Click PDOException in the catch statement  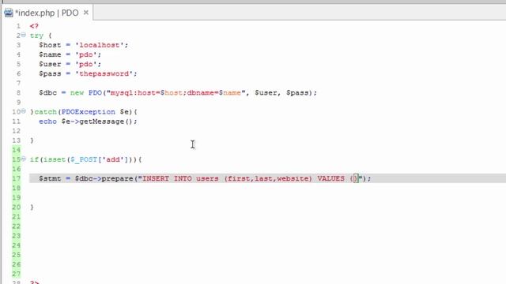[89, 112]
